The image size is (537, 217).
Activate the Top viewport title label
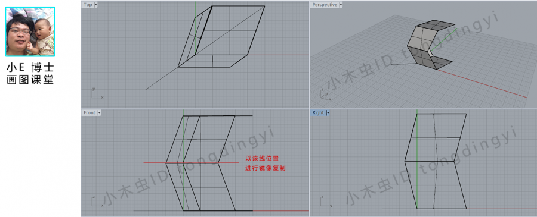pos(88,4)
